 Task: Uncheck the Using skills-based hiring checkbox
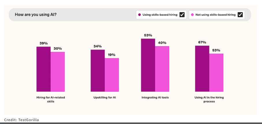pos(182,15)
